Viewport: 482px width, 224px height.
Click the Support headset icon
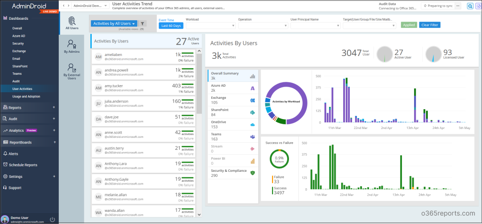coord(5,187)
